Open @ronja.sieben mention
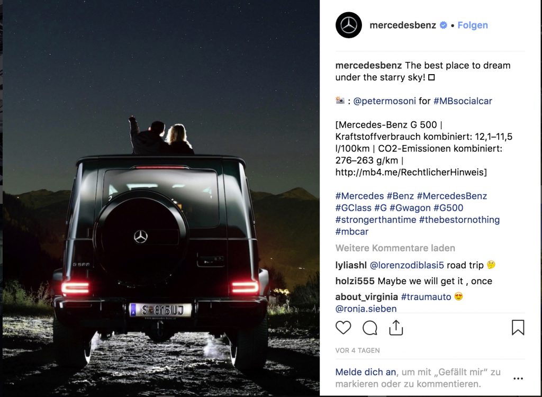Image resolution: width=542 pixels, height=397 pixels. click(x=366, y=309)
